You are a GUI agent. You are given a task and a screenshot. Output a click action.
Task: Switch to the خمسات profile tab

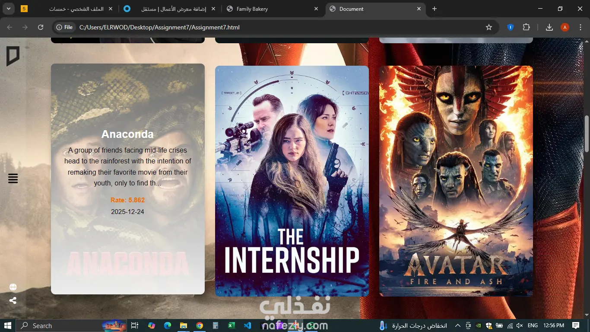[x=67, y=9]
